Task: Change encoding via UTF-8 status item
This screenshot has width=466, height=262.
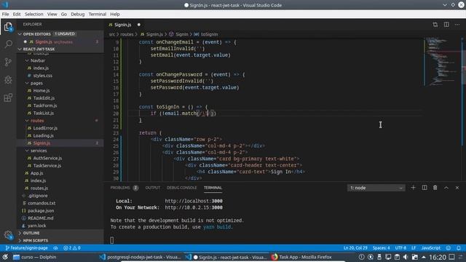Action: [x=400, y=247]
